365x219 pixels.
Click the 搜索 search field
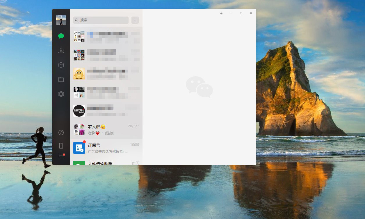tap(101, 20)
